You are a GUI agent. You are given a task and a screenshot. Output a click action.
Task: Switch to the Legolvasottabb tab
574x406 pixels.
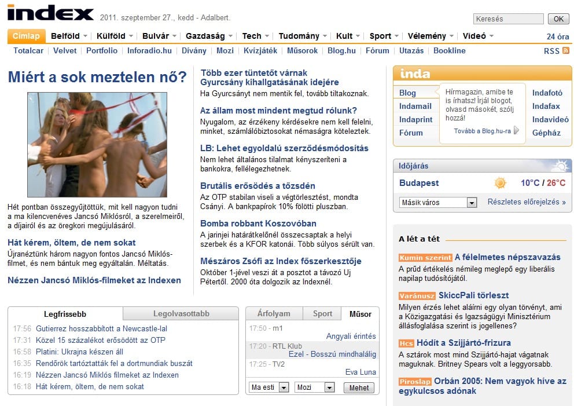click(x=181, y=314)
